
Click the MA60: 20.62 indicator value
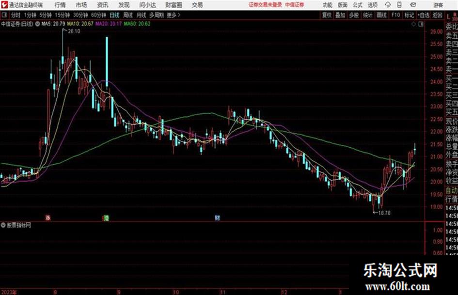137,24
